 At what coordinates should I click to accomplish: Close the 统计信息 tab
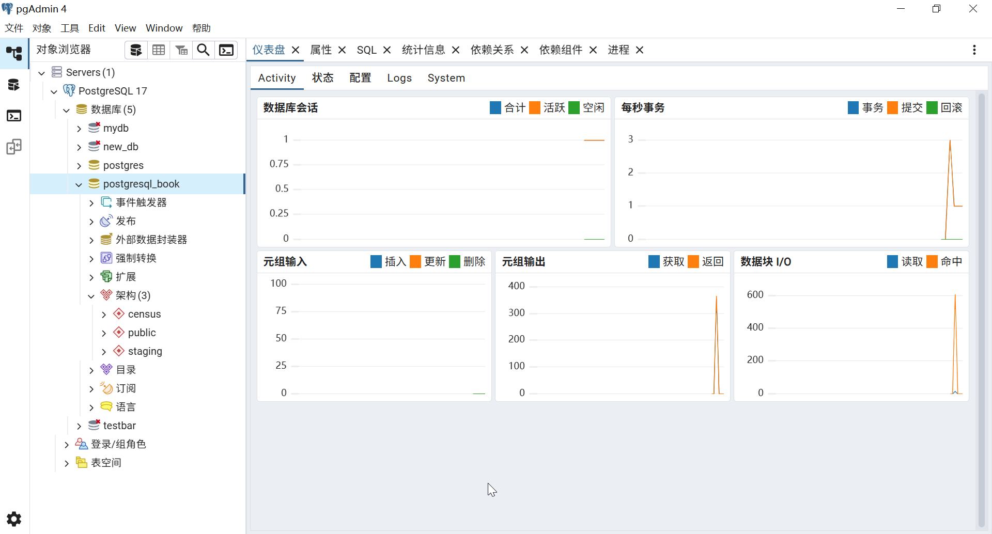pos(456,50)
